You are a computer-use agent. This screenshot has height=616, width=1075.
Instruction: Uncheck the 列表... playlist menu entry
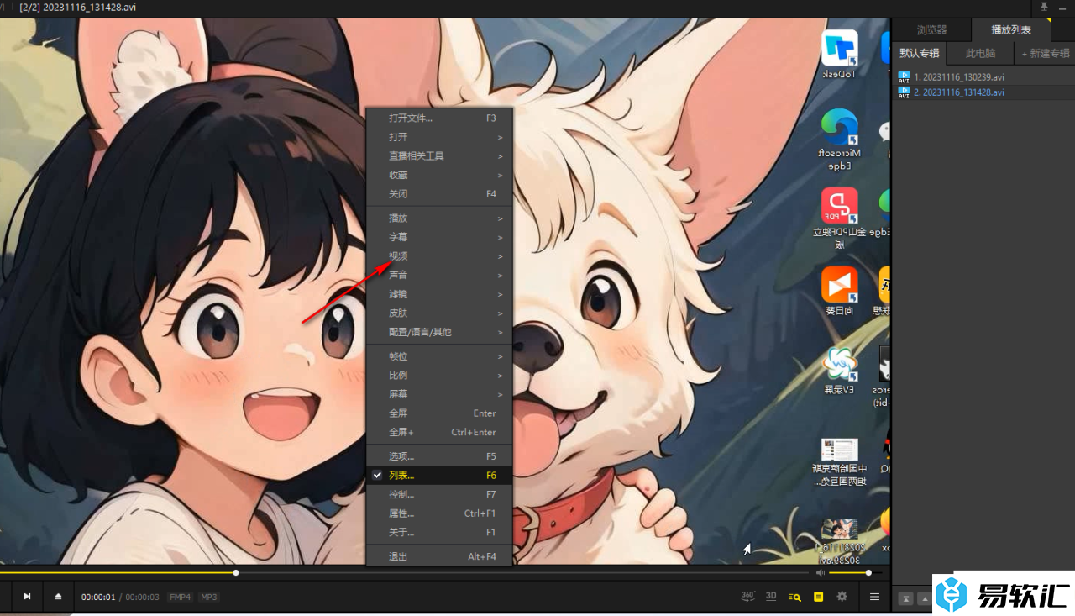[439, 476]
